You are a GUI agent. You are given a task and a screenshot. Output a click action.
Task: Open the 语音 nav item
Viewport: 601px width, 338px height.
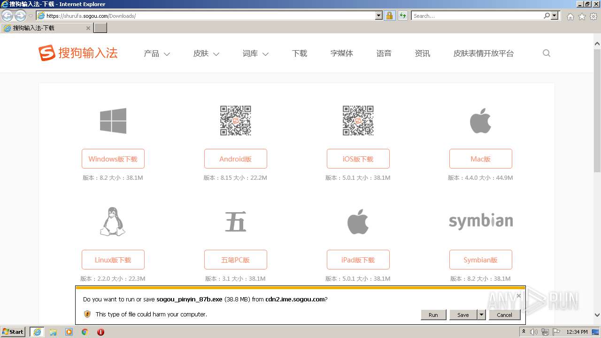(x=384, y=54)
